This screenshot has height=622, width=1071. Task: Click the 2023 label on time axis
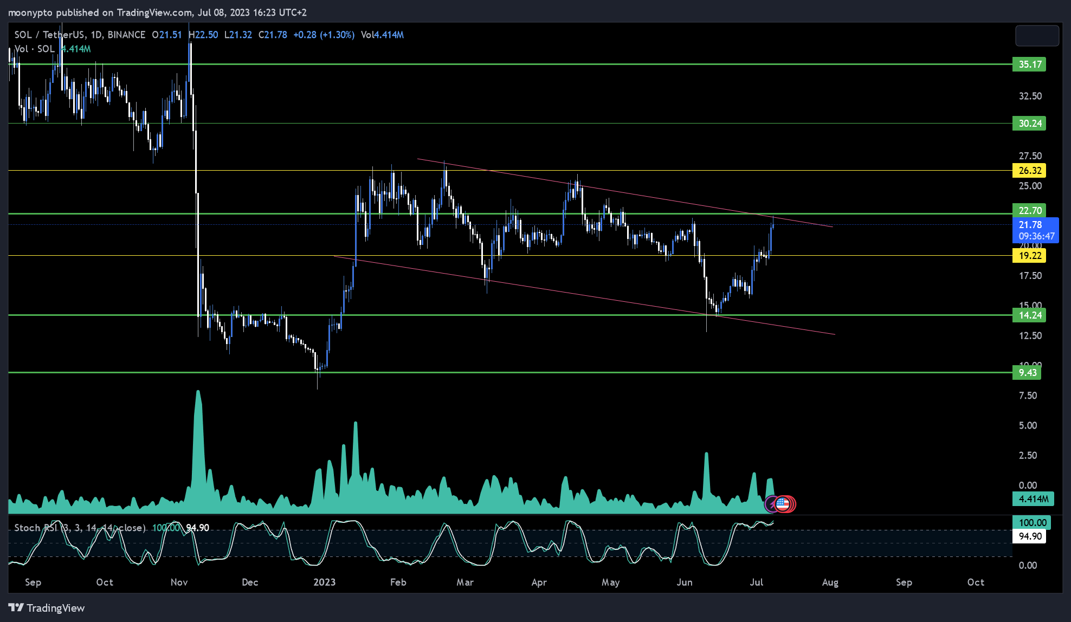click(324, 582)
